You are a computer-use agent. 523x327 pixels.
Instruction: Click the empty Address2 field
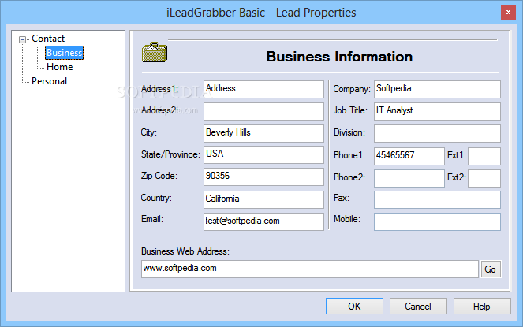263,111
